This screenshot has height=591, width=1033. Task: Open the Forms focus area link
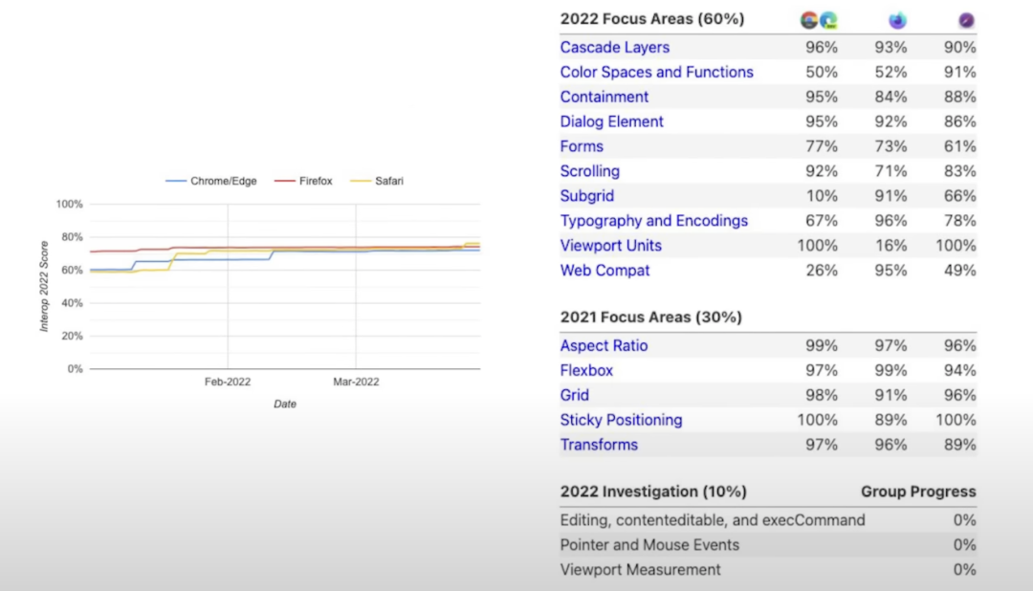(x=582, y=146)
